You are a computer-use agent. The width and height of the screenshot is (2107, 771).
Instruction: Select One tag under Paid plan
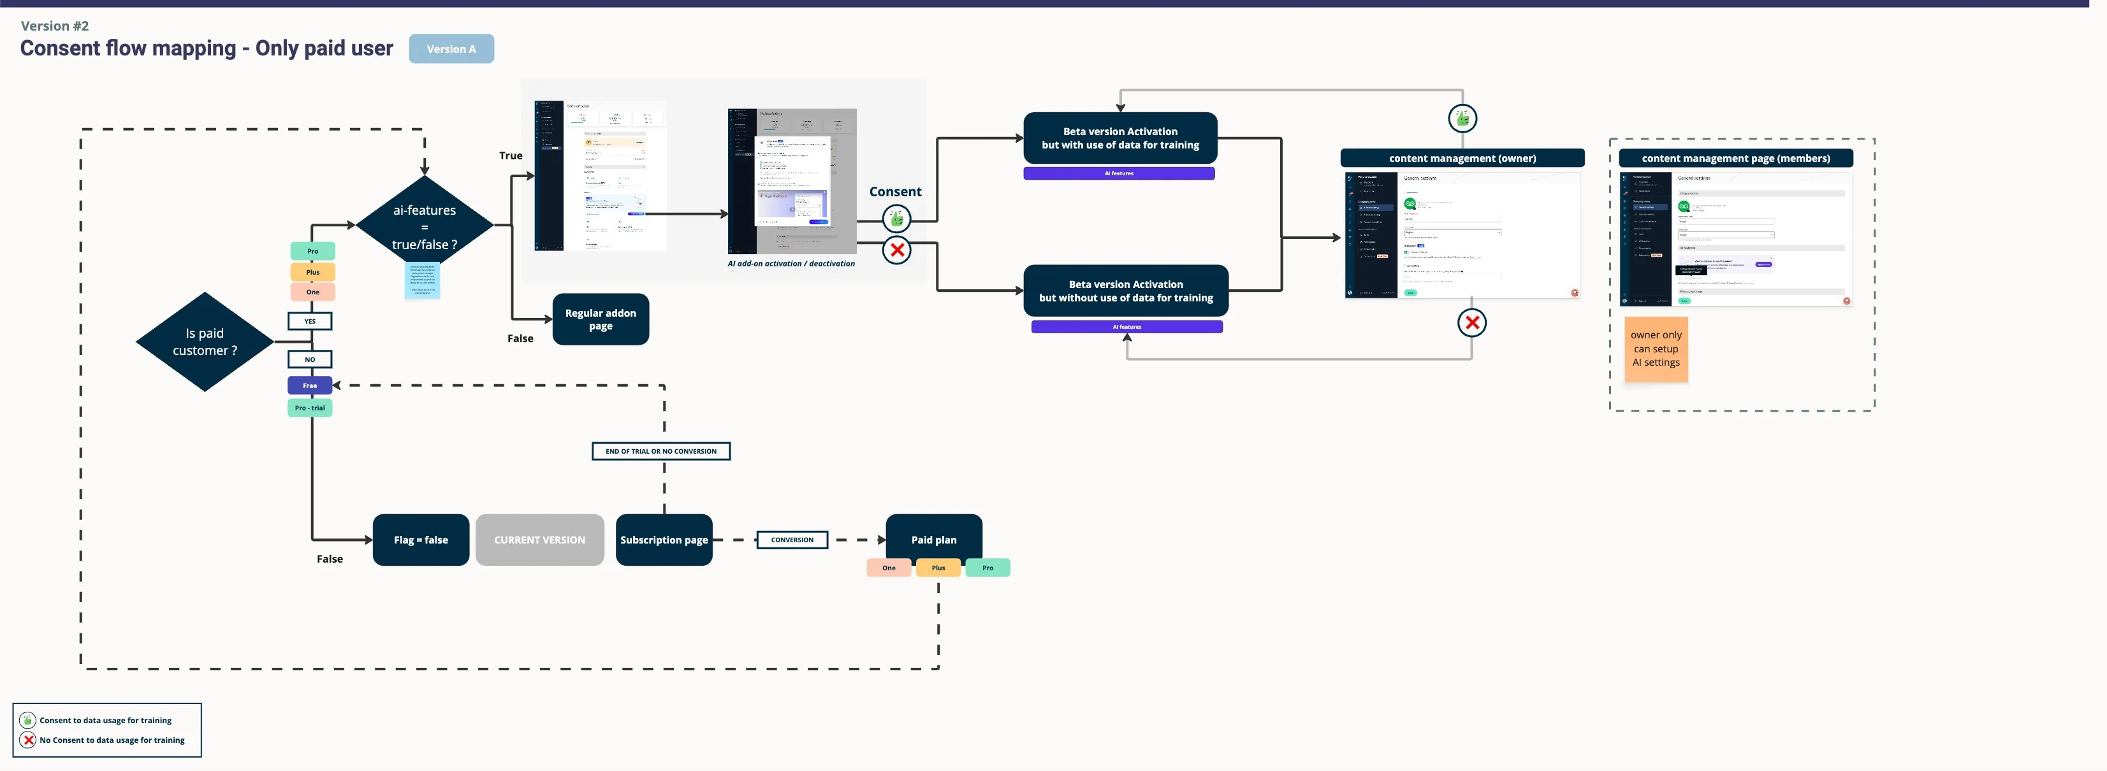(889, 568)
